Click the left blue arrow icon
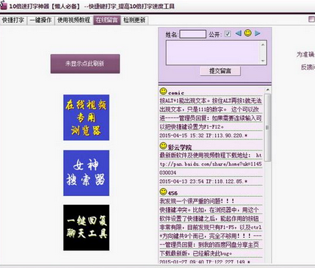This screenshot has height=268, width=315. coord(239,33)
